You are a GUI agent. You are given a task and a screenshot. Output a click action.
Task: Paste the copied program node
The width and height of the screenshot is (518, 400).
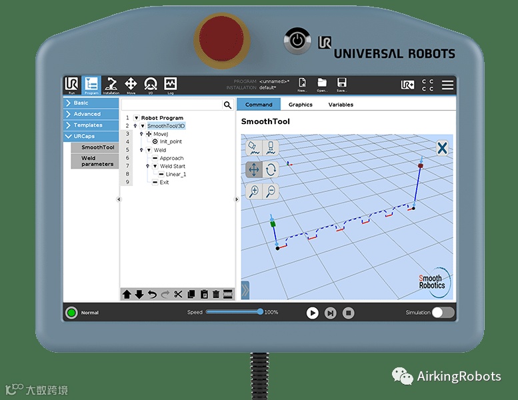[204, 294]
